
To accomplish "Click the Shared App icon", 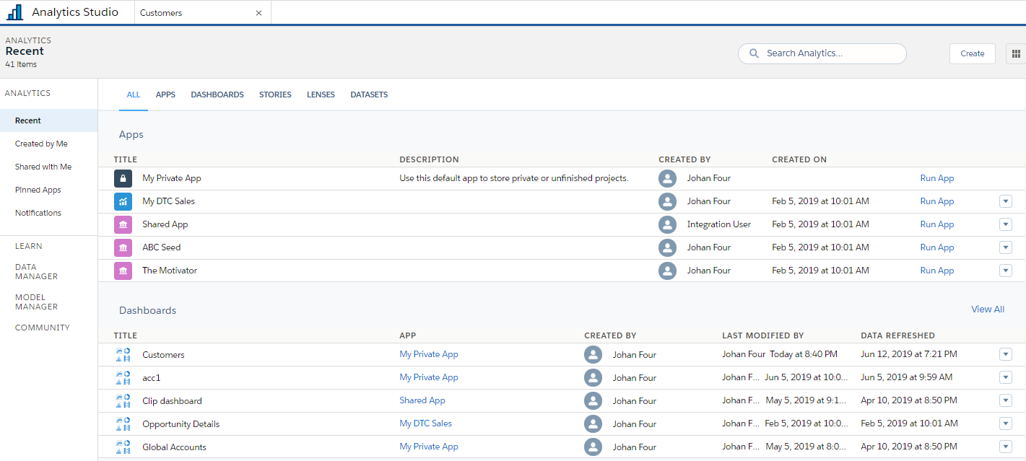I will [123, 224].
